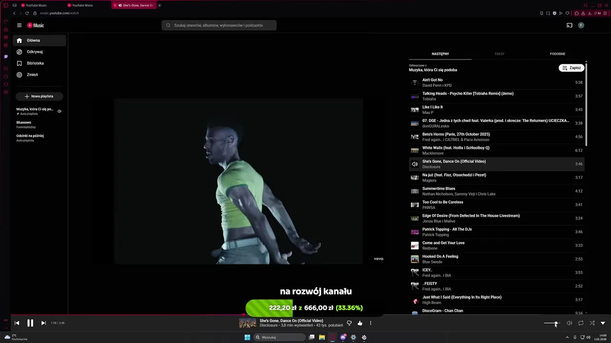Open Windows Start menu
Image resolution: width=611 pixels, height=343 pixels.
[247, 337]
